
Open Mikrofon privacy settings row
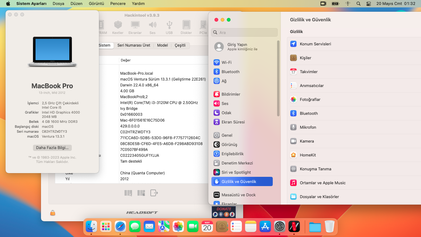coord(308,127)
